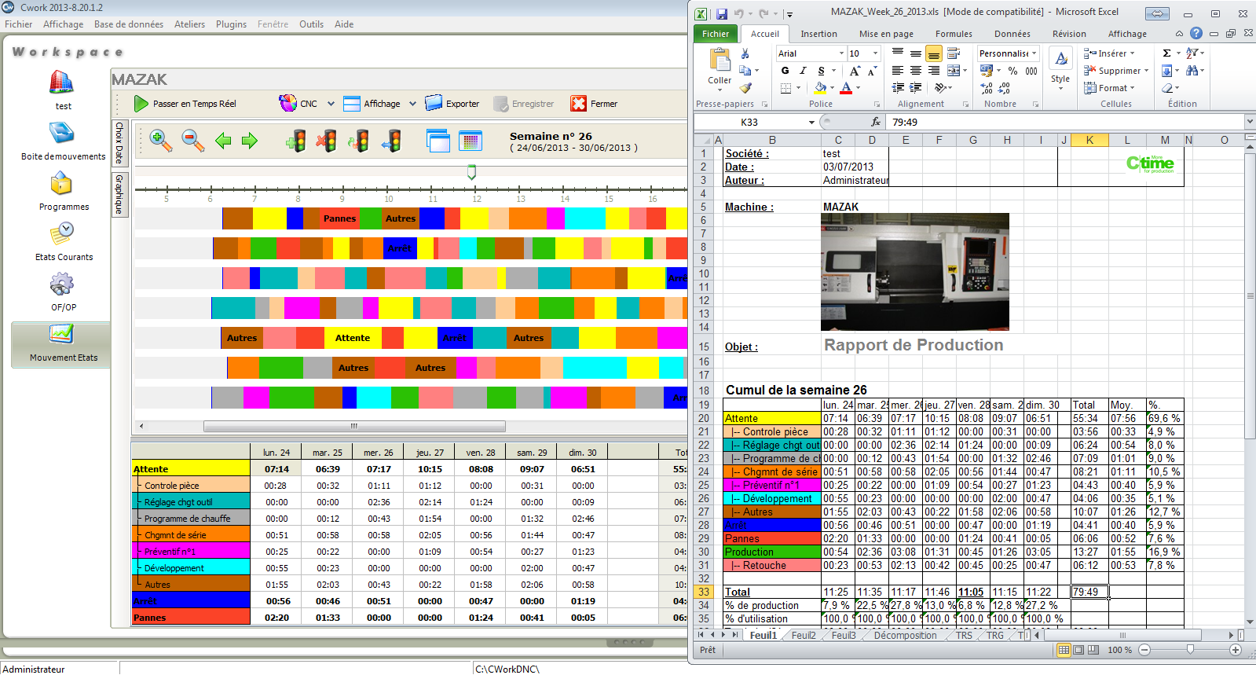The width and height of the screenshot is (1256, 675).
Task: Click the zoom-in magnifier in Cwork
Action: coord(161,141)
